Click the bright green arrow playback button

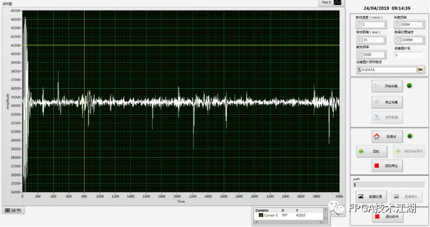(371, 151)
